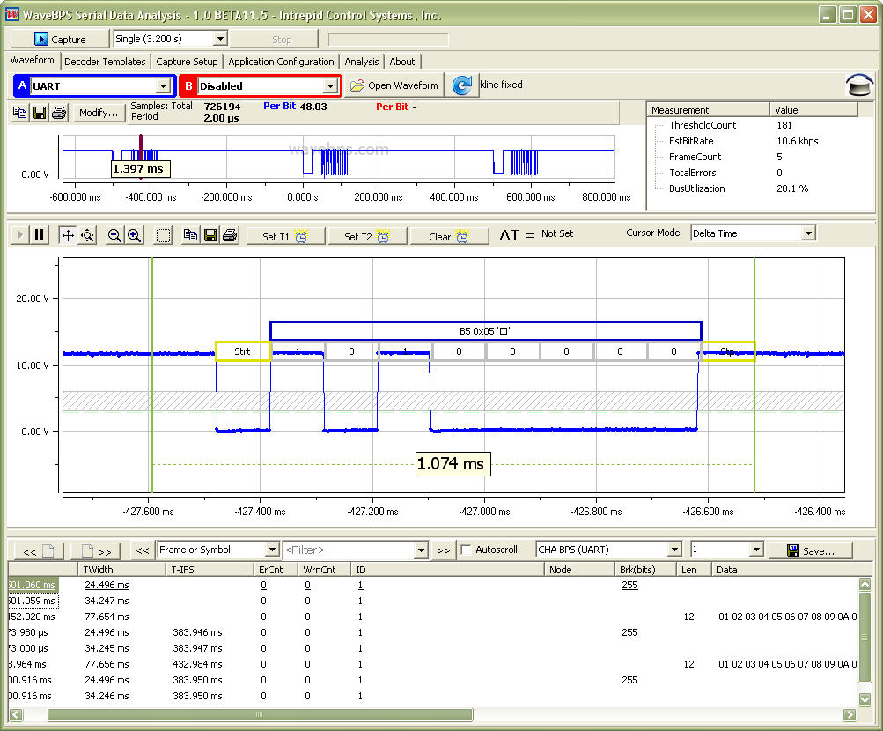The height and width of the screenshot is (731, 883).
Task: Click the TWidth column header
Action: coord(121,569)
